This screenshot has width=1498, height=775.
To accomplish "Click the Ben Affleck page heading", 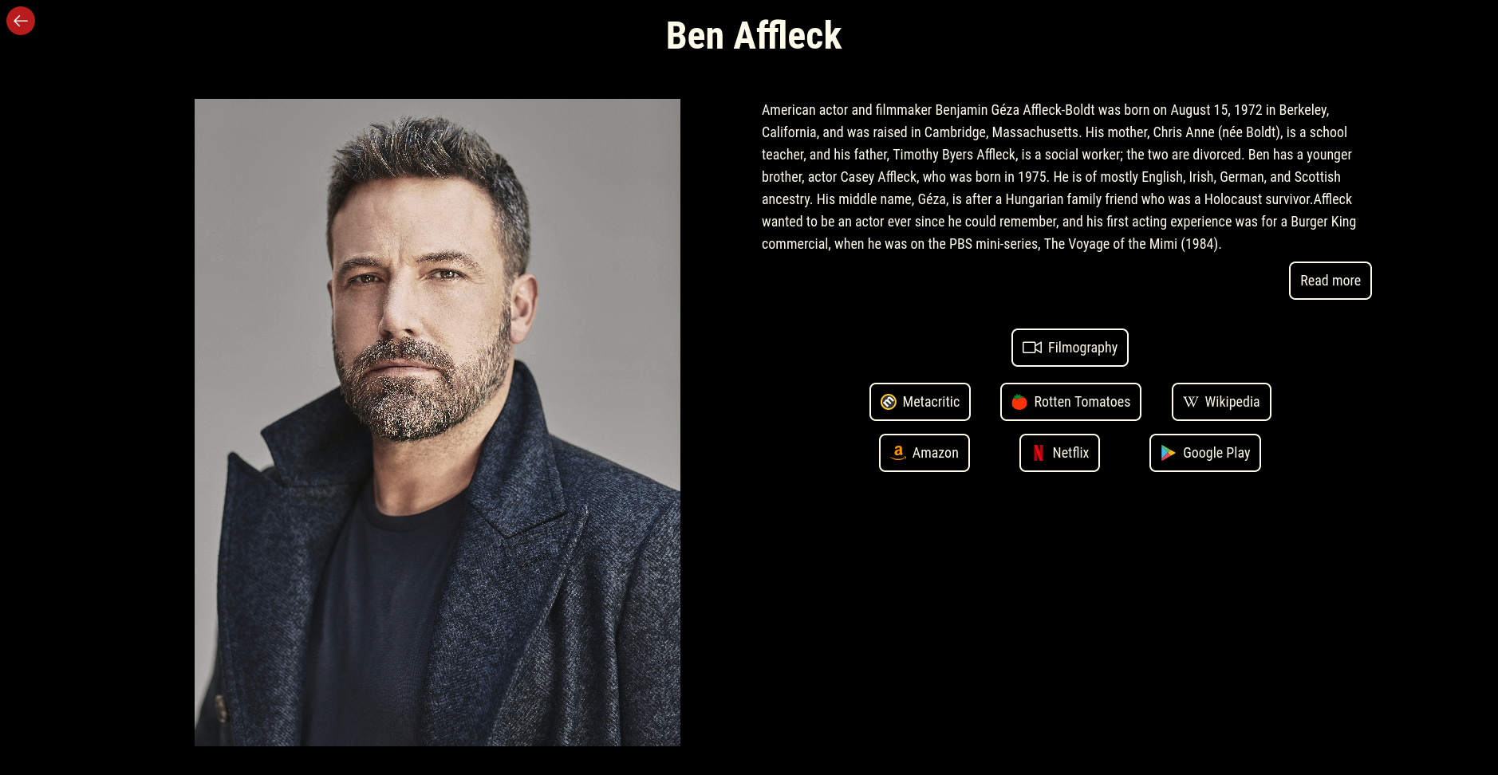I will pyautogui.click(x=754, y=36).
